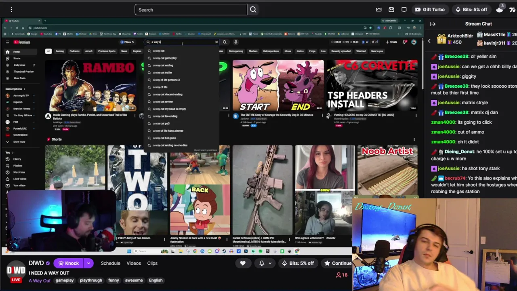Image resolution: width=517 pixels, height=291 pixels.
Task: Open the A Way Out category link
Action: (x=40, y=280)
